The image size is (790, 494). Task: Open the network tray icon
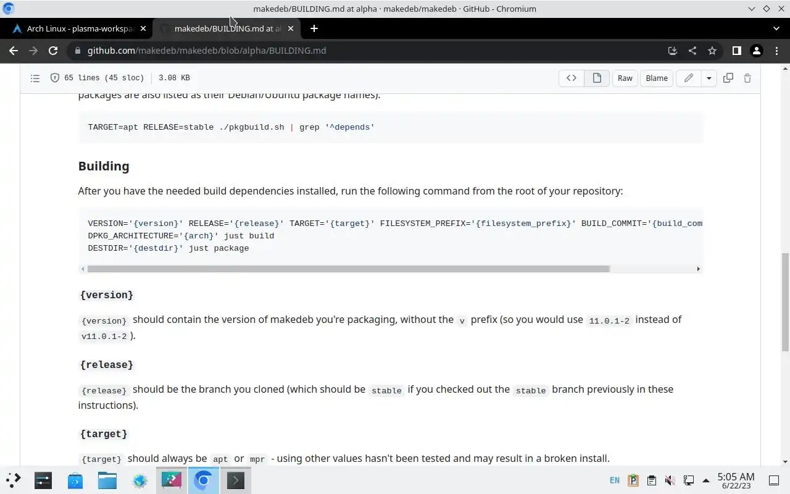click(x=688, y=480)
